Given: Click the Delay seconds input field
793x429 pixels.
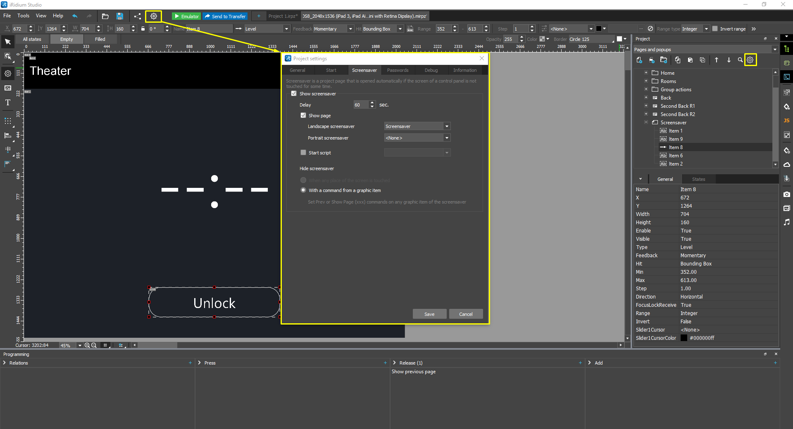Looking at the screenshot, I should 361,105.
